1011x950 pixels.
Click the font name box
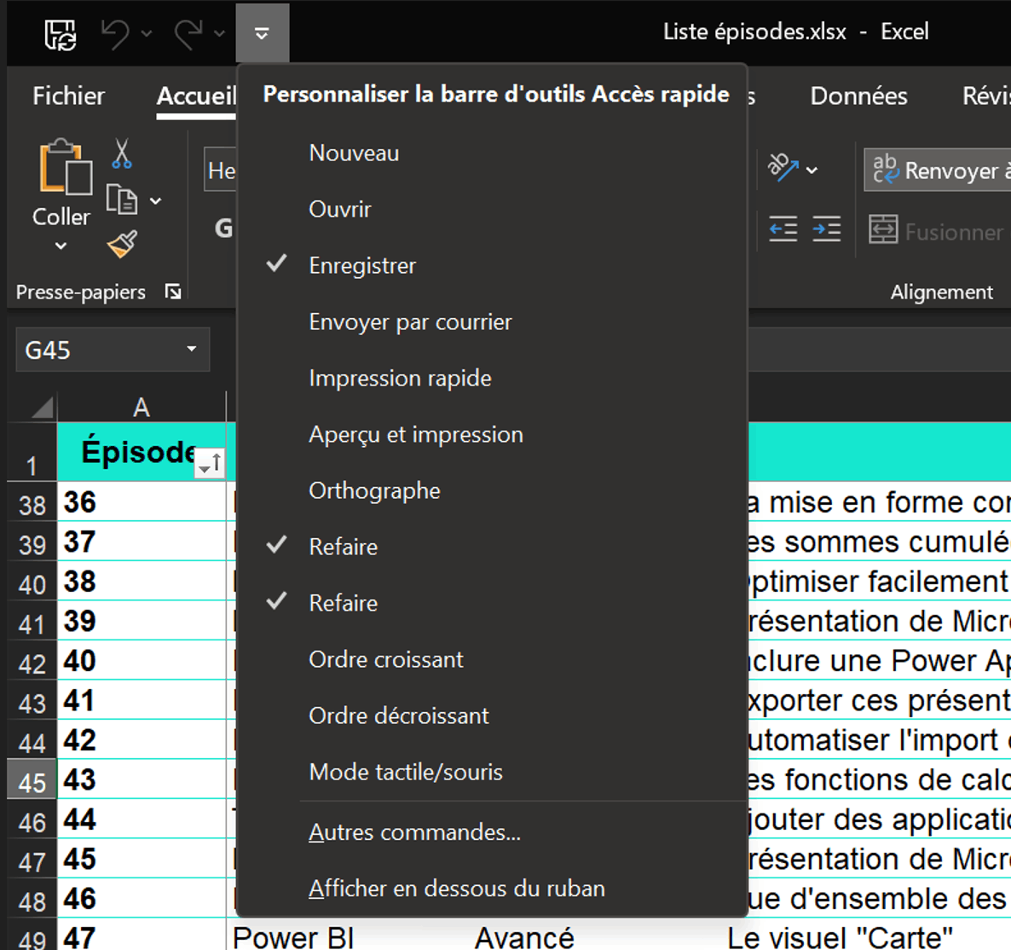(x=221, y=170)
